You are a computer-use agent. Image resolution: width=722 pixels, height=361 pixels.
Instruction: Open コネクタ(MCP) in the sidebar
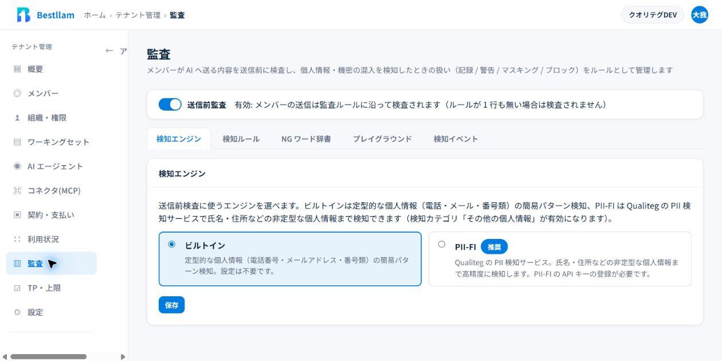pos(52,191)
